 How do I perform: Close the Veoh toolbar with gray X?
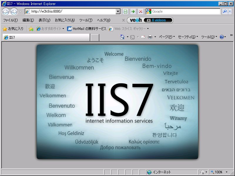coord(123,20)
